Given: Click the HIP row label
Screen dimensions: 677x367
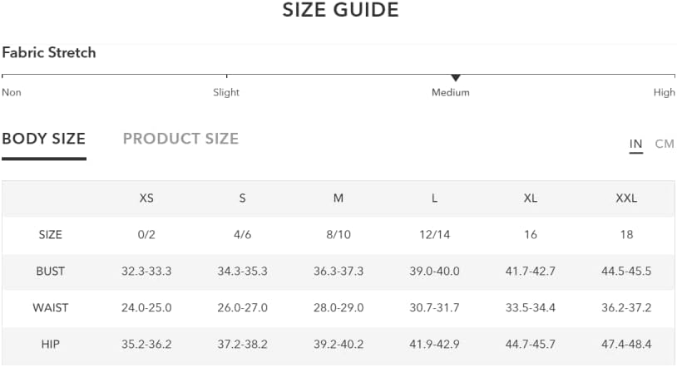Looking at the screenshot, I should pyautogui.click(x=51, y=344).
